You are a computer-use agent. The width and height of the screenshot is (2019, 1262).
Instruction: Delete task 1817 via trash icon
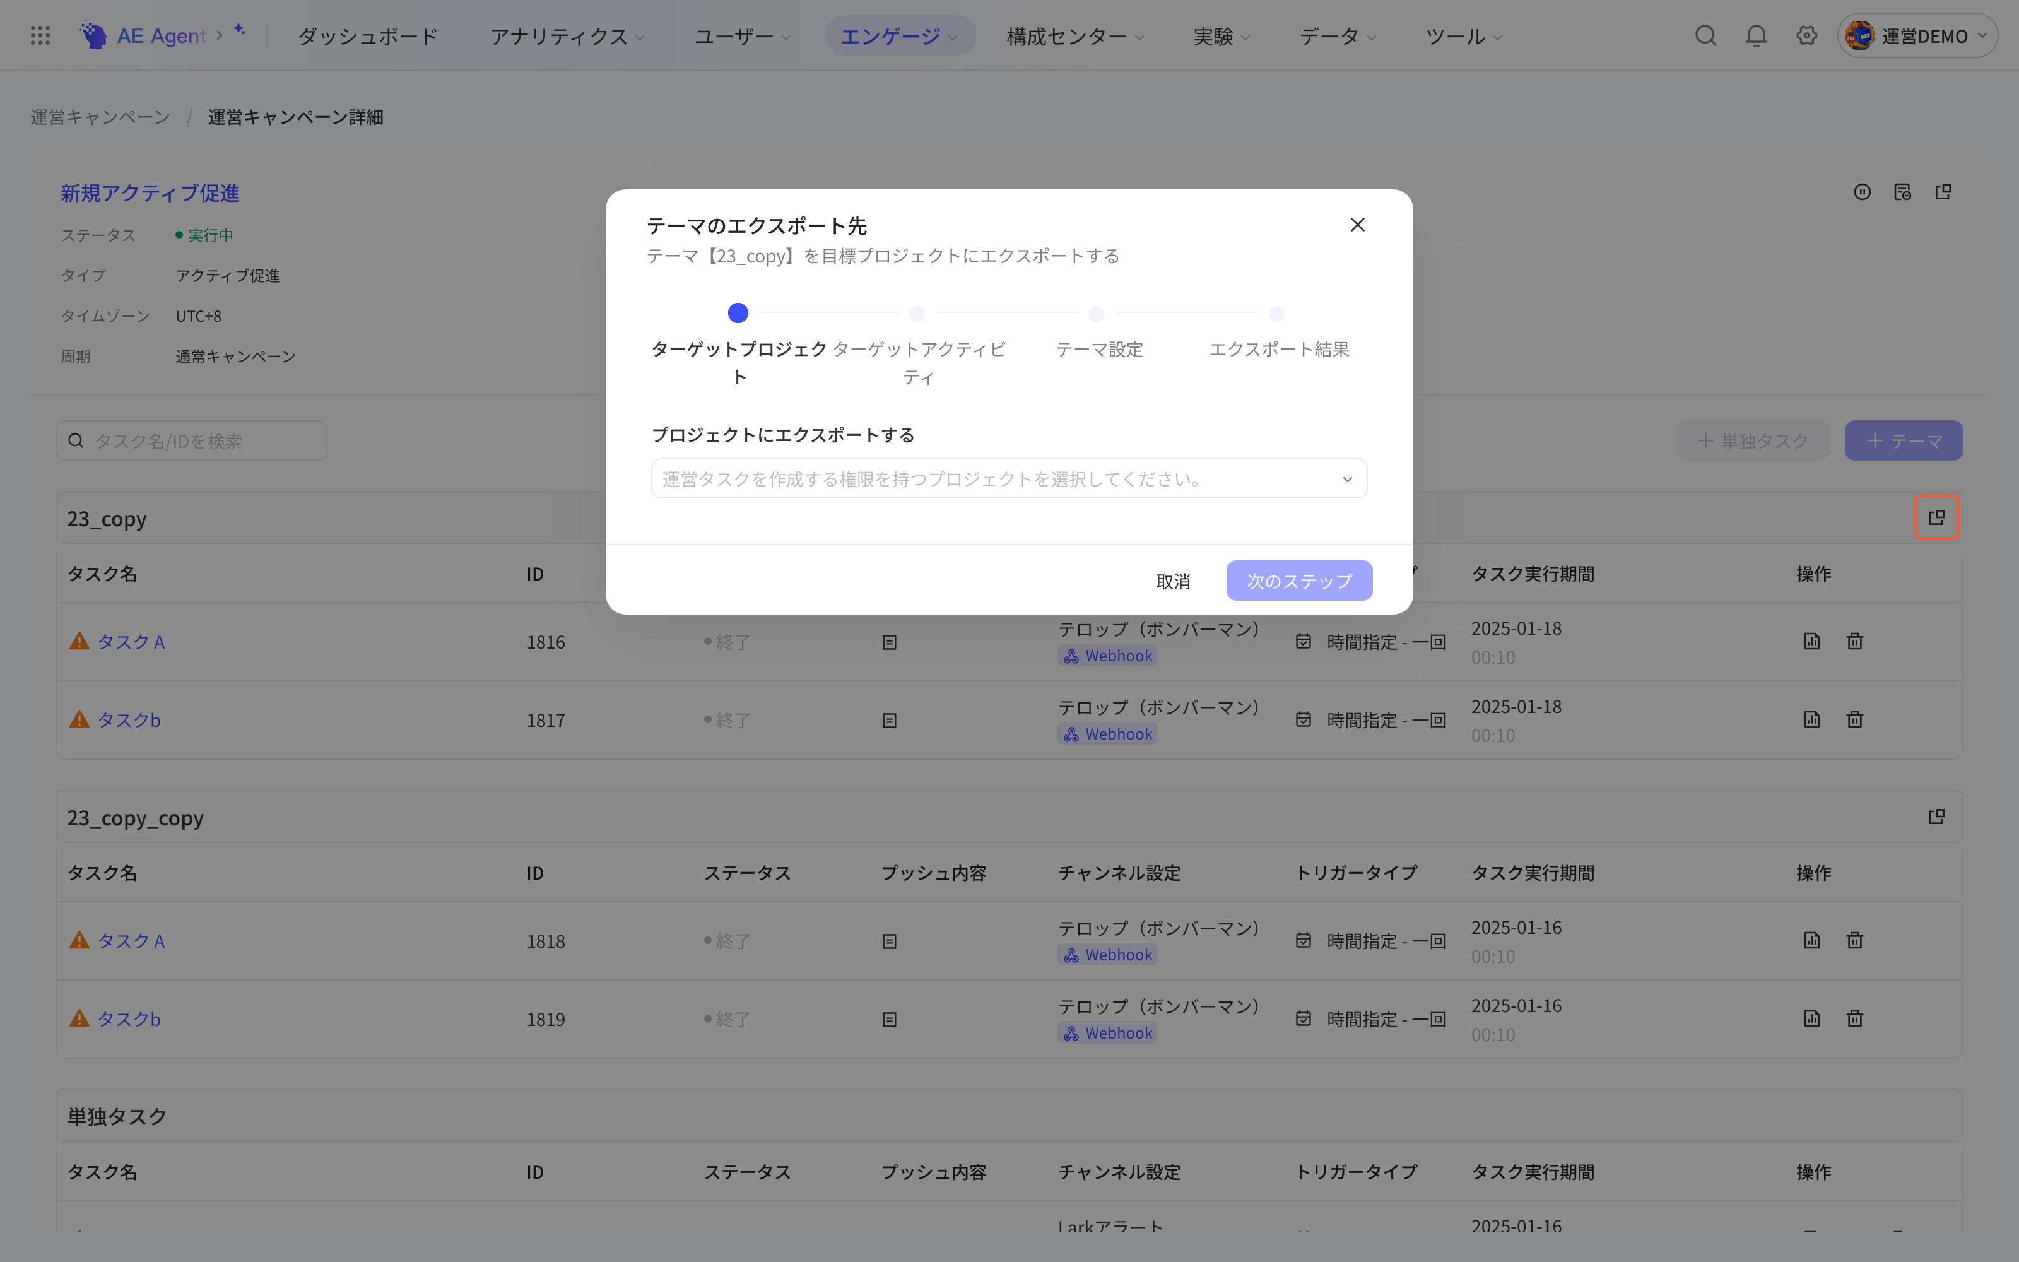pyautogui.click(x=1855, y=719)
